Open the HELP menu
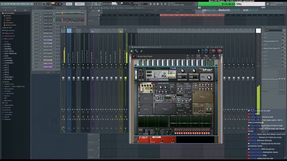 click(x=32, y=4)
